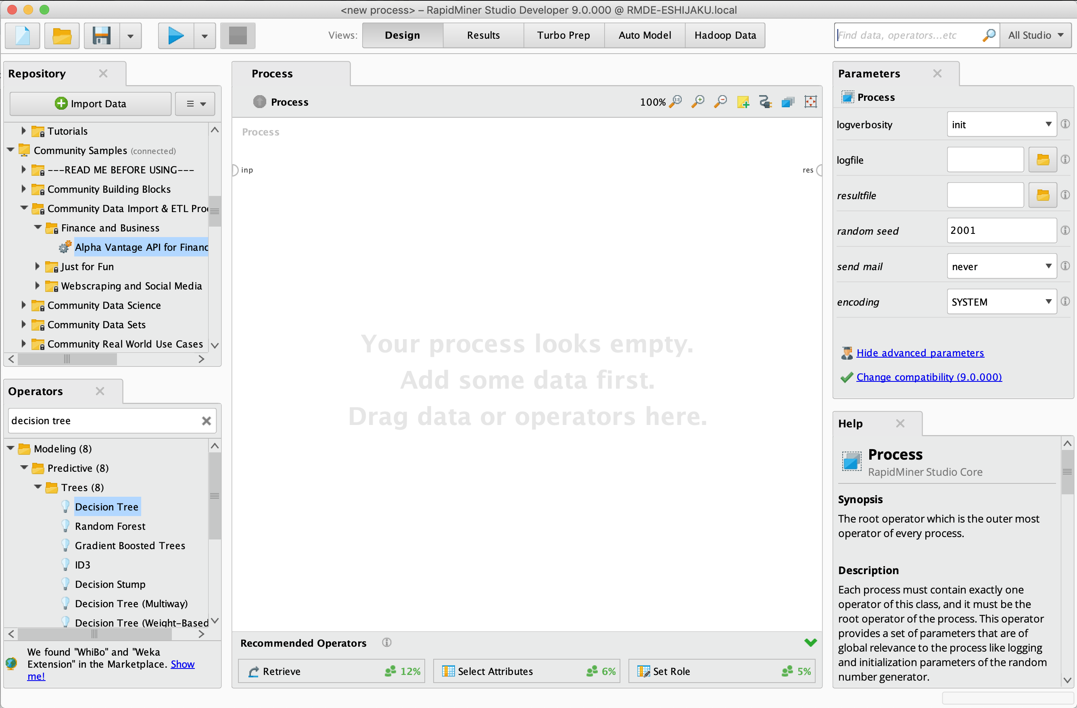
Task: Run the process with the blue play icon
Action: pos(175,35)
